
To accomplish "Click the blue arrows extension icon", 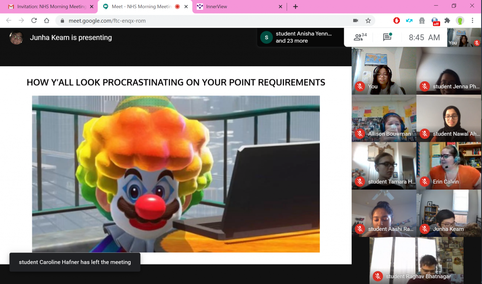I will (409, 21).
